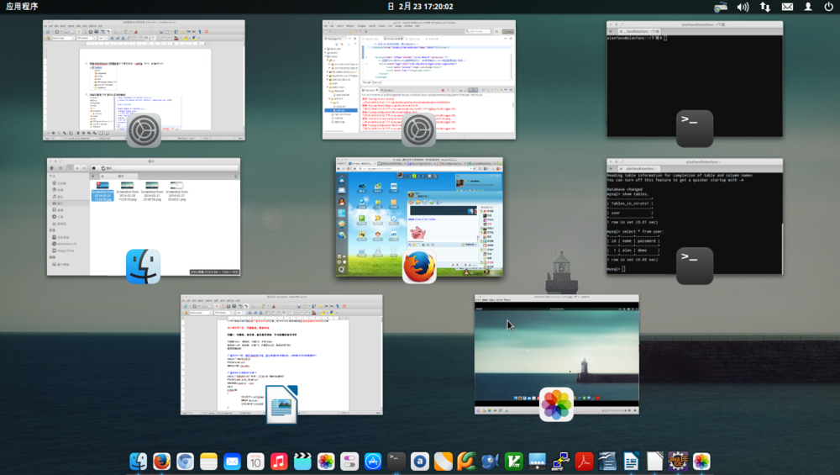Open the yellow Notes app in dock

tap(209, 462)
